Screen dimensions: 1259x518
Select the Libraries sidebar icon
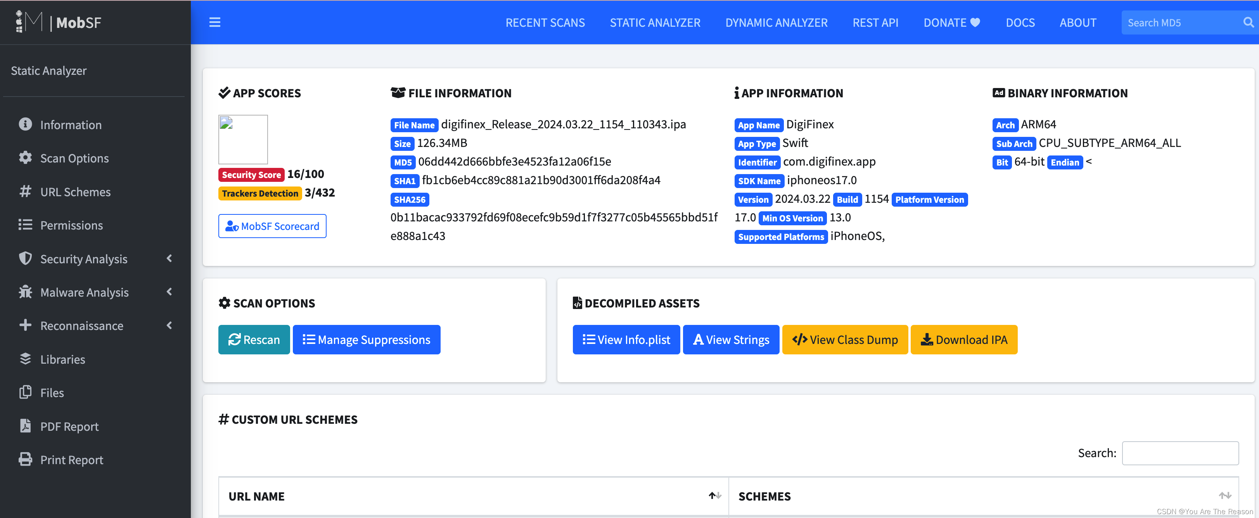coord(26,359)
